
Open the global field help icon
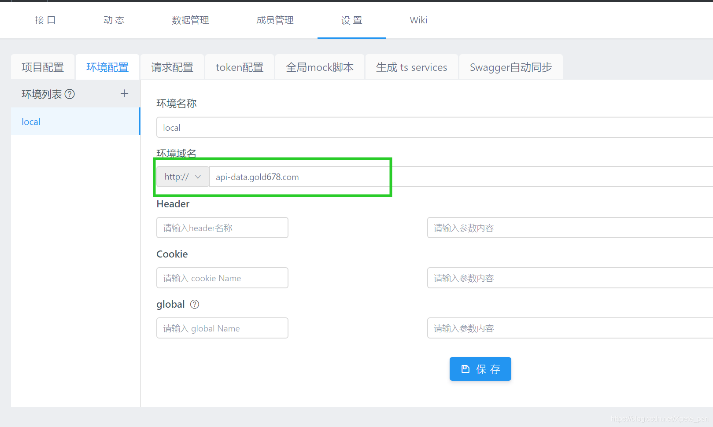pos(194,304)
